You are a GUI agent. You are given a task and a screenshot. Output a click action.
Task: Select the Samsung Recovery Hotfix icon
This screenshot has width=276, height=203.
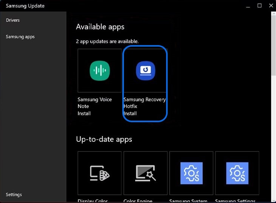145,70
